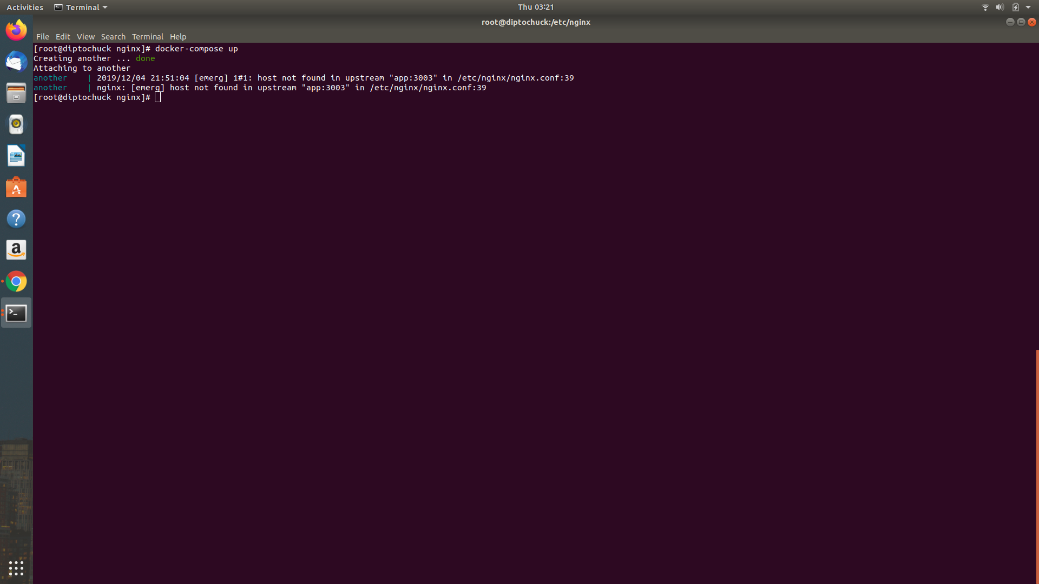Click Activities in the top bar
Screen dimensions: 1039x584
coord(24,7)
